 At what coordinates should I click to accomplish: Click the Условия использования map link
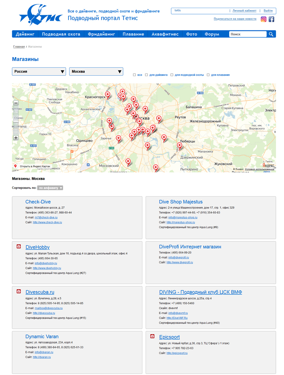coord(260,169)
